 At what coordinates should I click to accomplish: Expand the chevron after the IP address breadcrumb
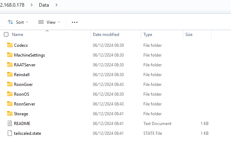pos(32,5)
